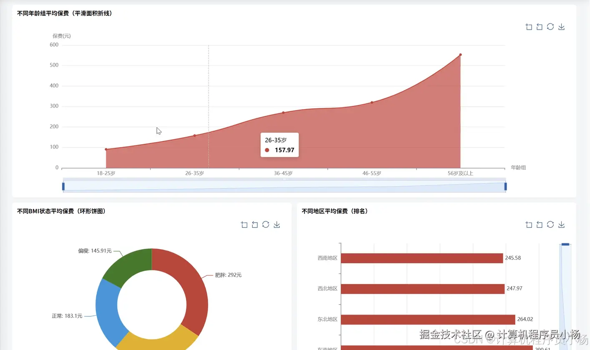
Task: Click the restore icon in BMI chart toolbox
Action: (266, 225)
